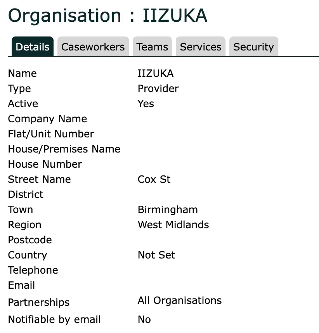
Task: Select the Security tab
Action: (x=253, y=47)
